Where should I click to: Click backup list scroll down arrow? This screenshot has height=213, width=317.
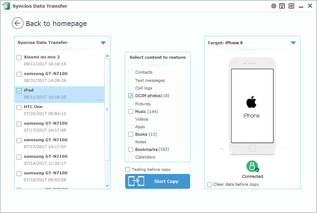click(x=107, y=186)
